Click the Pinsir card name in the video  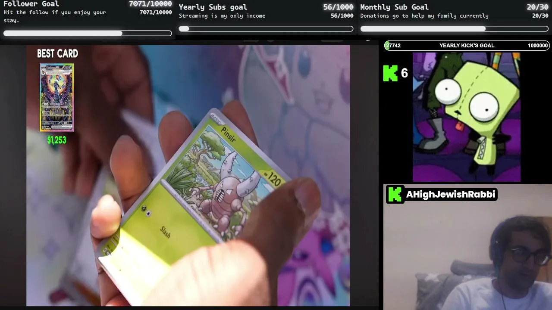pos(229,135)
